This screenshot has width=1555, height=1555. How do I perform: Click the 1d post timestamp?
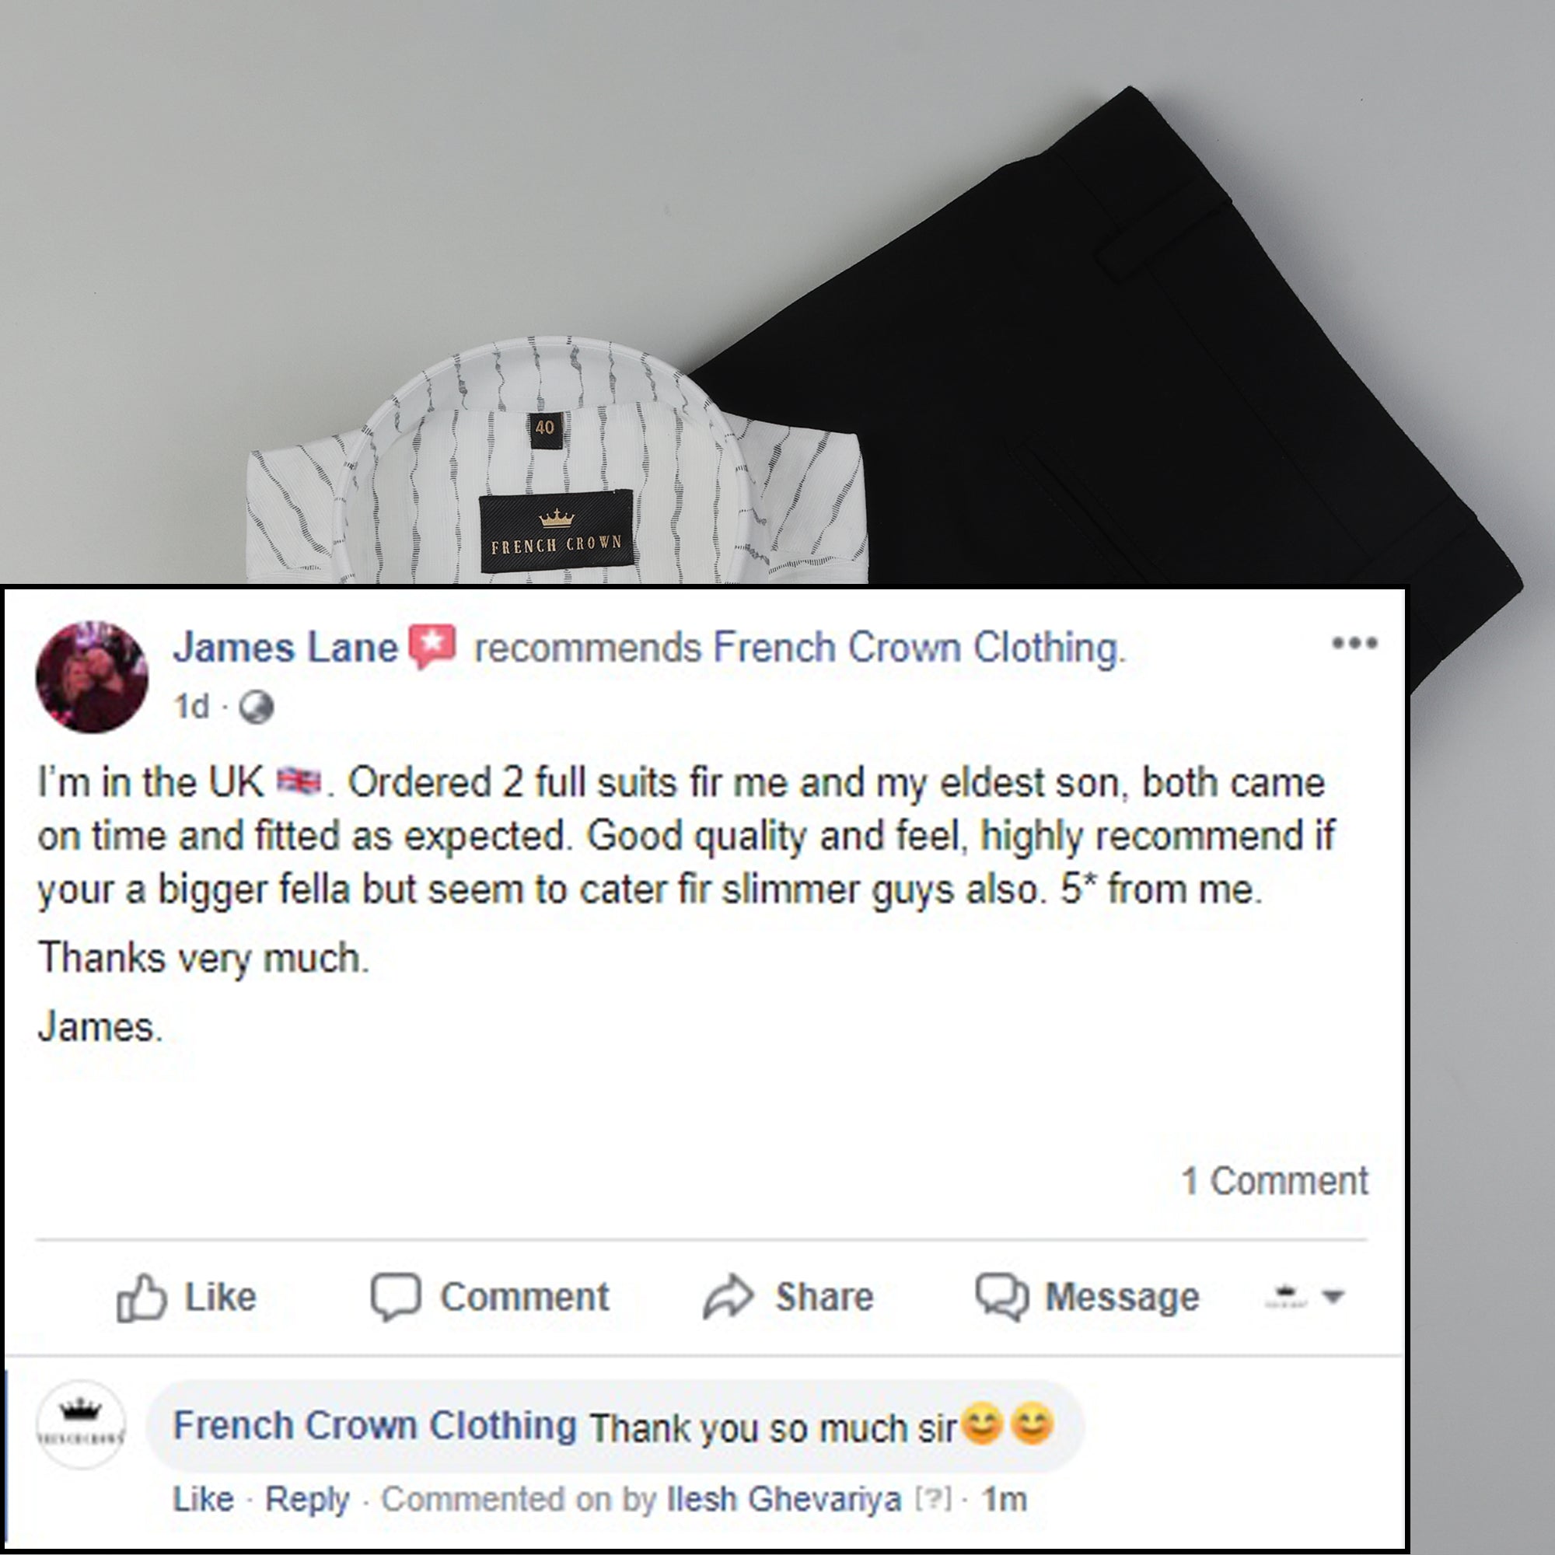(x=191, y=708)
